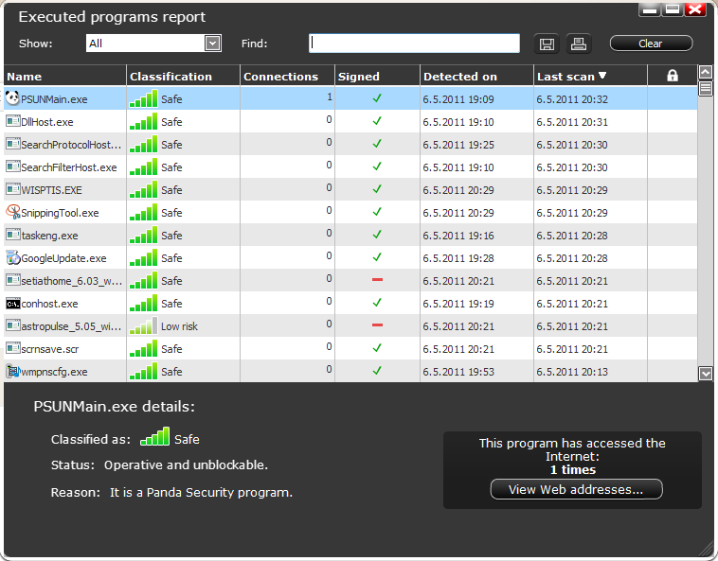Click the Clear button
This screenshot has height=561, width=718.
(x=651, y=44)
